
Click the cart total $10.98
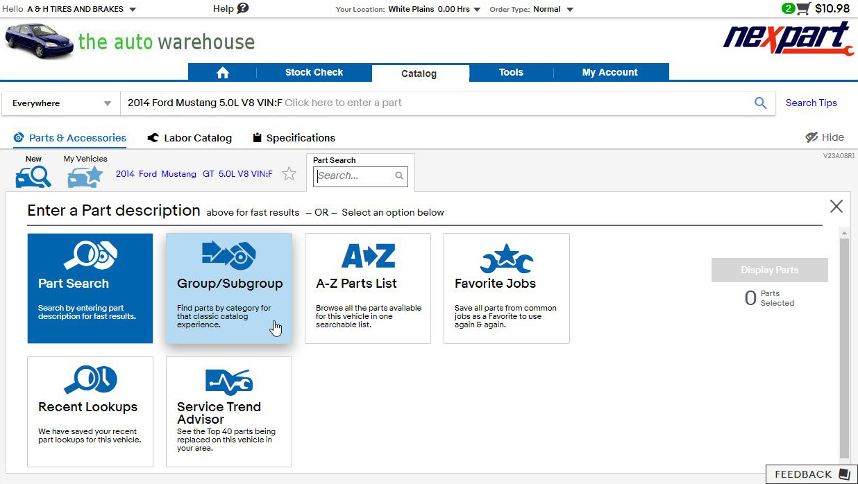pyautogui.click(x=832, y=8)
